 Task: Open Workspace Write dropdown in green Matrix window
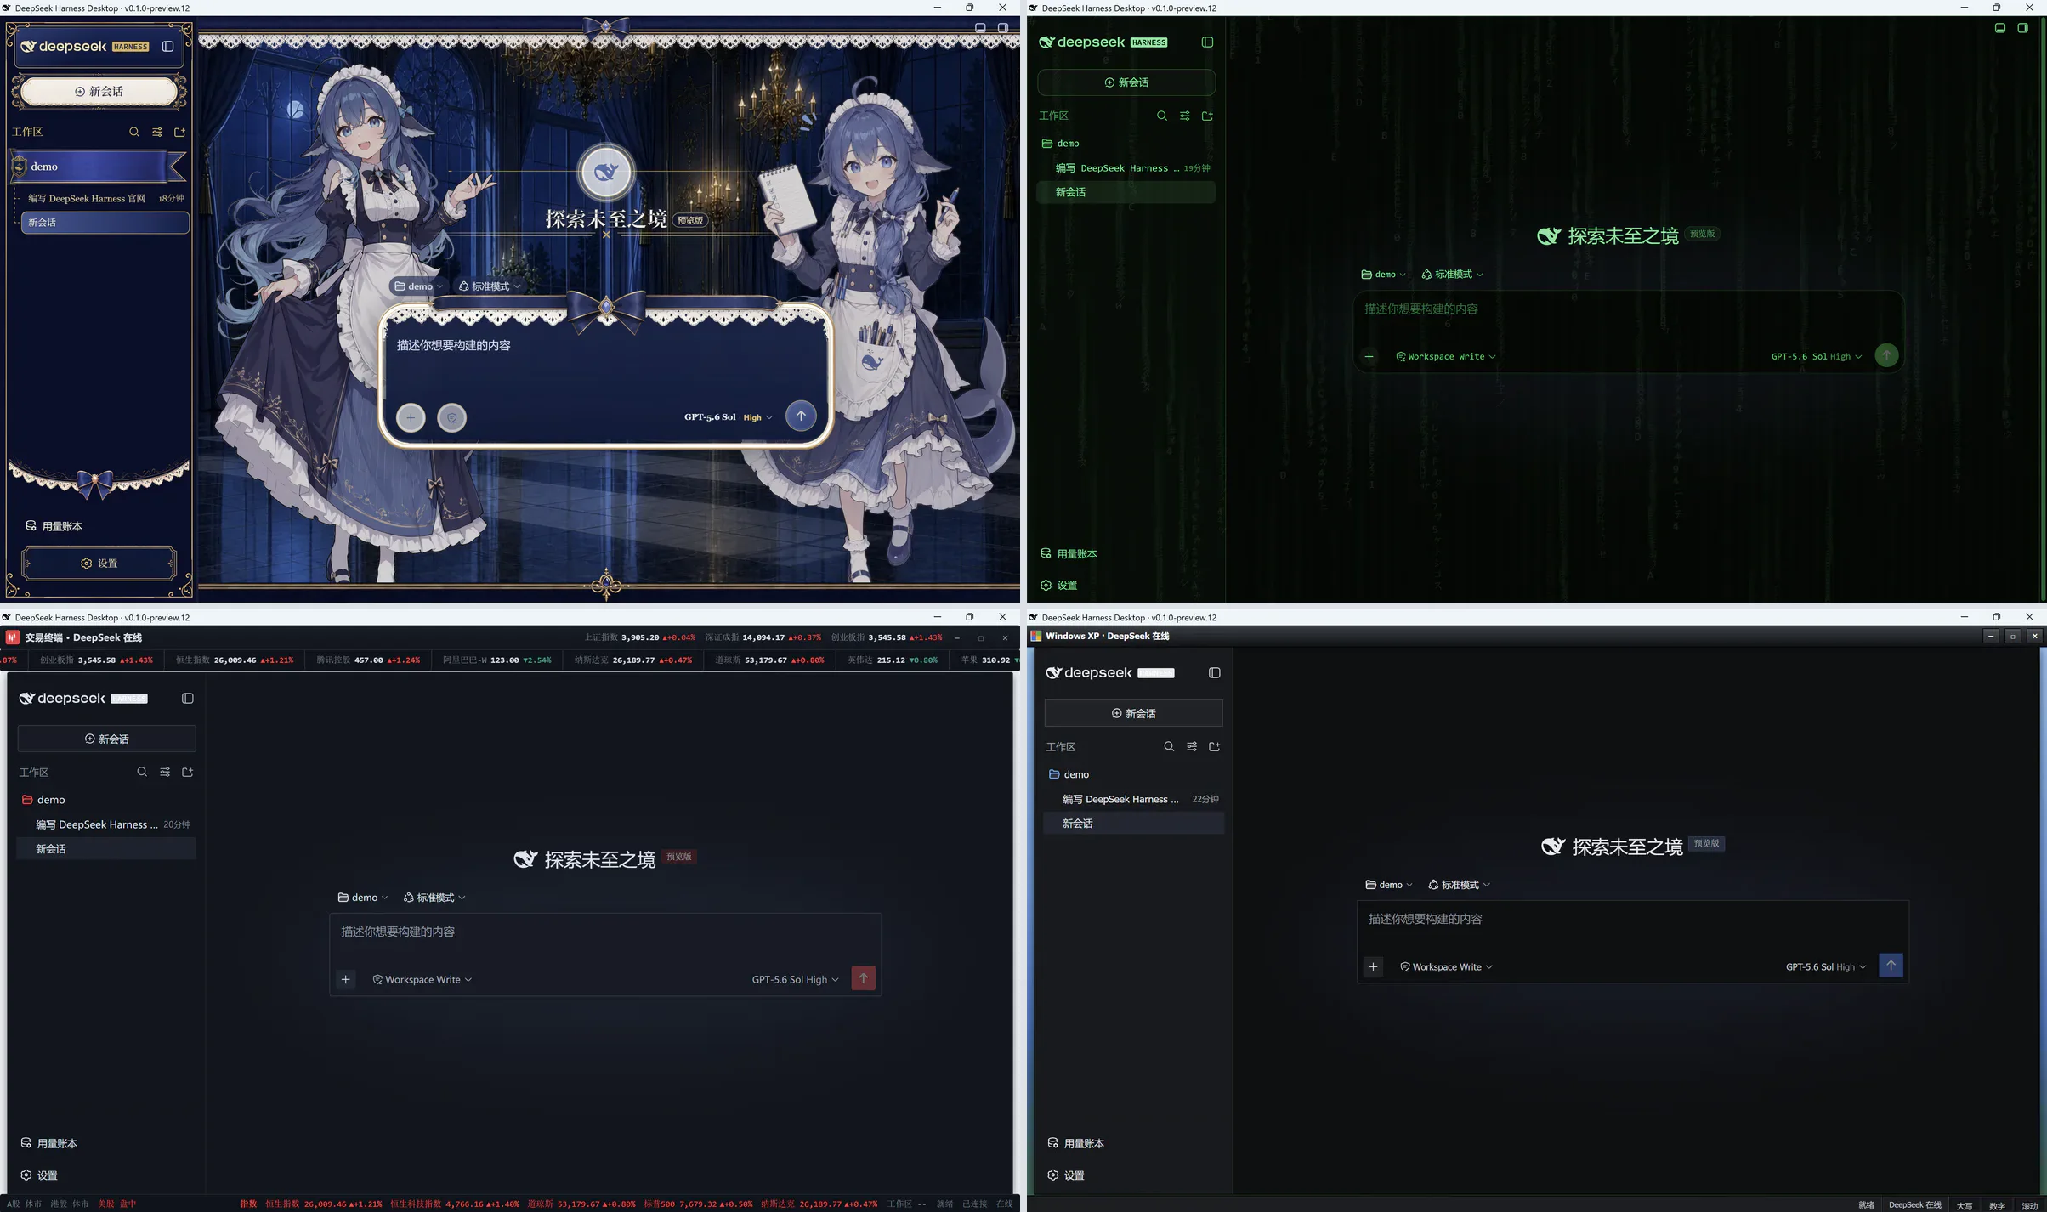1446,356
